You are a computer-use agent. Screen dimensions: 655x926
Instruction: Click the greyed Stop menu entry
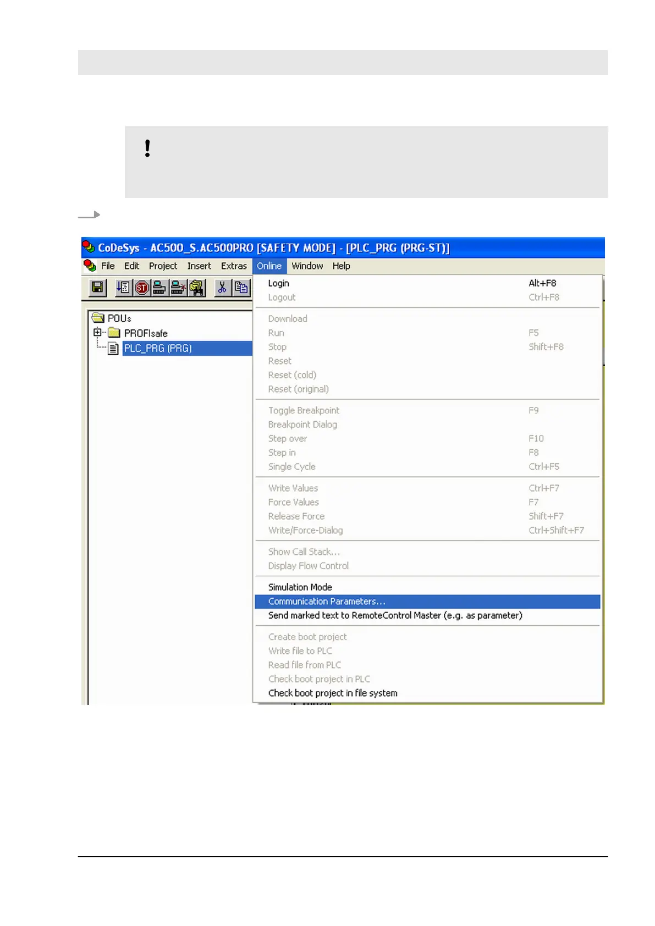pyautogui.click(x=427, y=347)
